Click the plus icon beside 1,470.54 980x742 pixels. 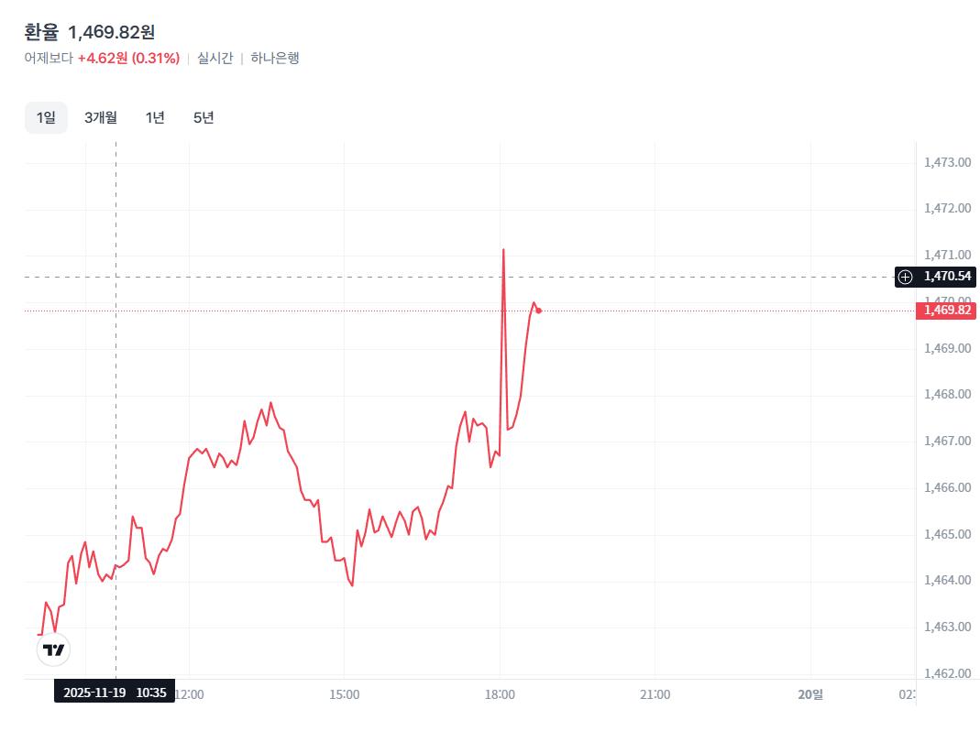pyautogui.click(x=906, y=277)
